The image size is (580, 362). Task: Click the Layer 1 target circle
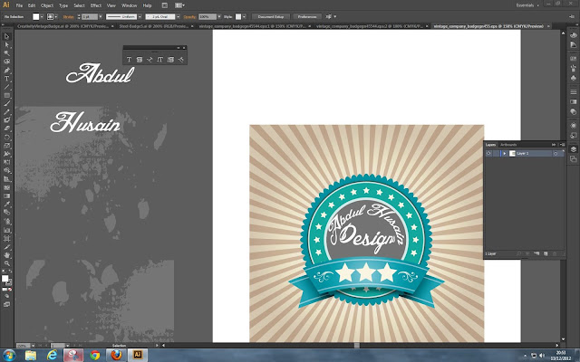click(x=556, y=153)
